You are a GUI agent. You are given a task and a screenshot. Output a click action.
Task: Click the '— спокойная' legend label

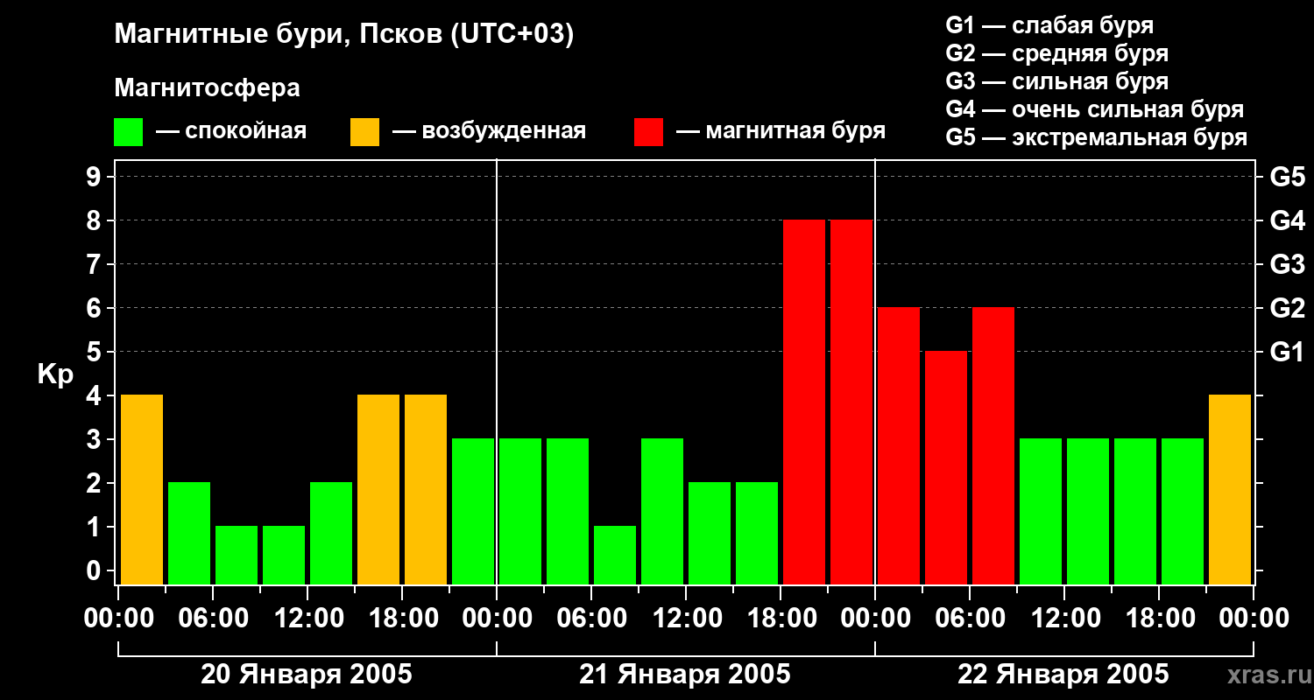click(231, 131)
